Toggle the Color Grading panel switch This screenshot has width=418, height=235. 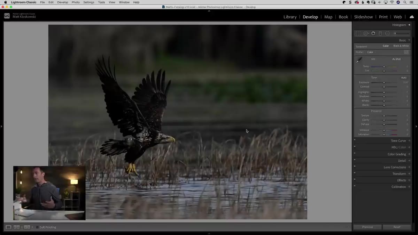(x=355, y=153)
